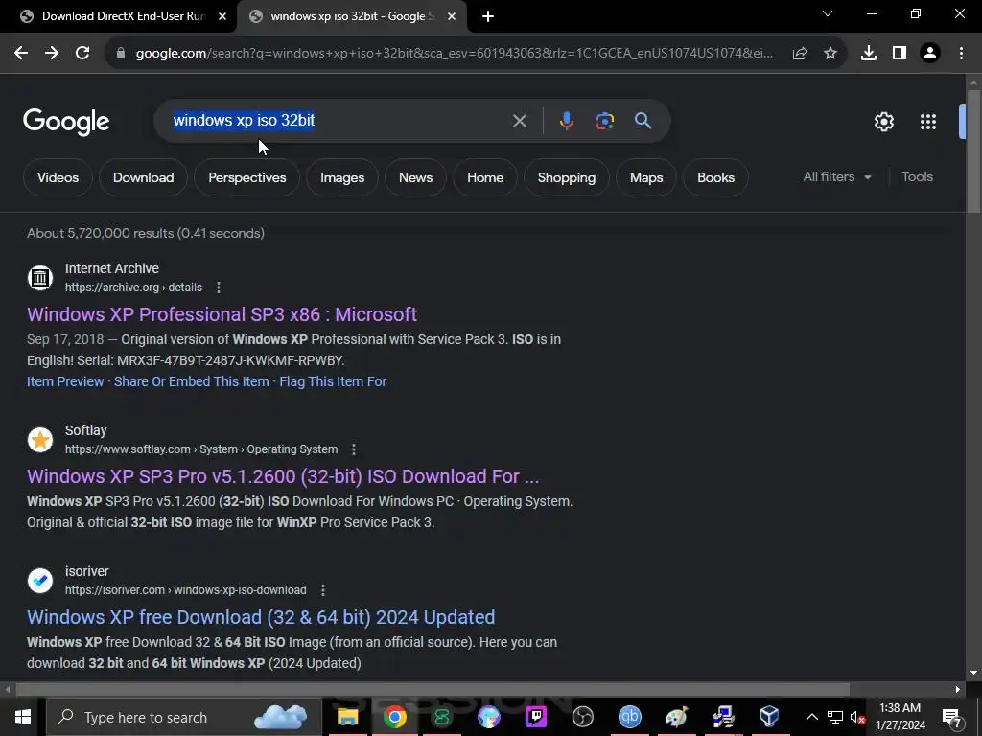The image size is (982, 736).
Task: Open the notification center icon
Action: coord(951,717)
